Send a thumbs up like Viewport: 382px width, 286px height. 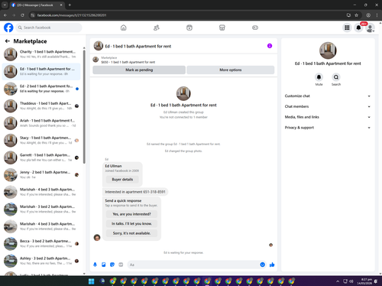coord(272,265)
